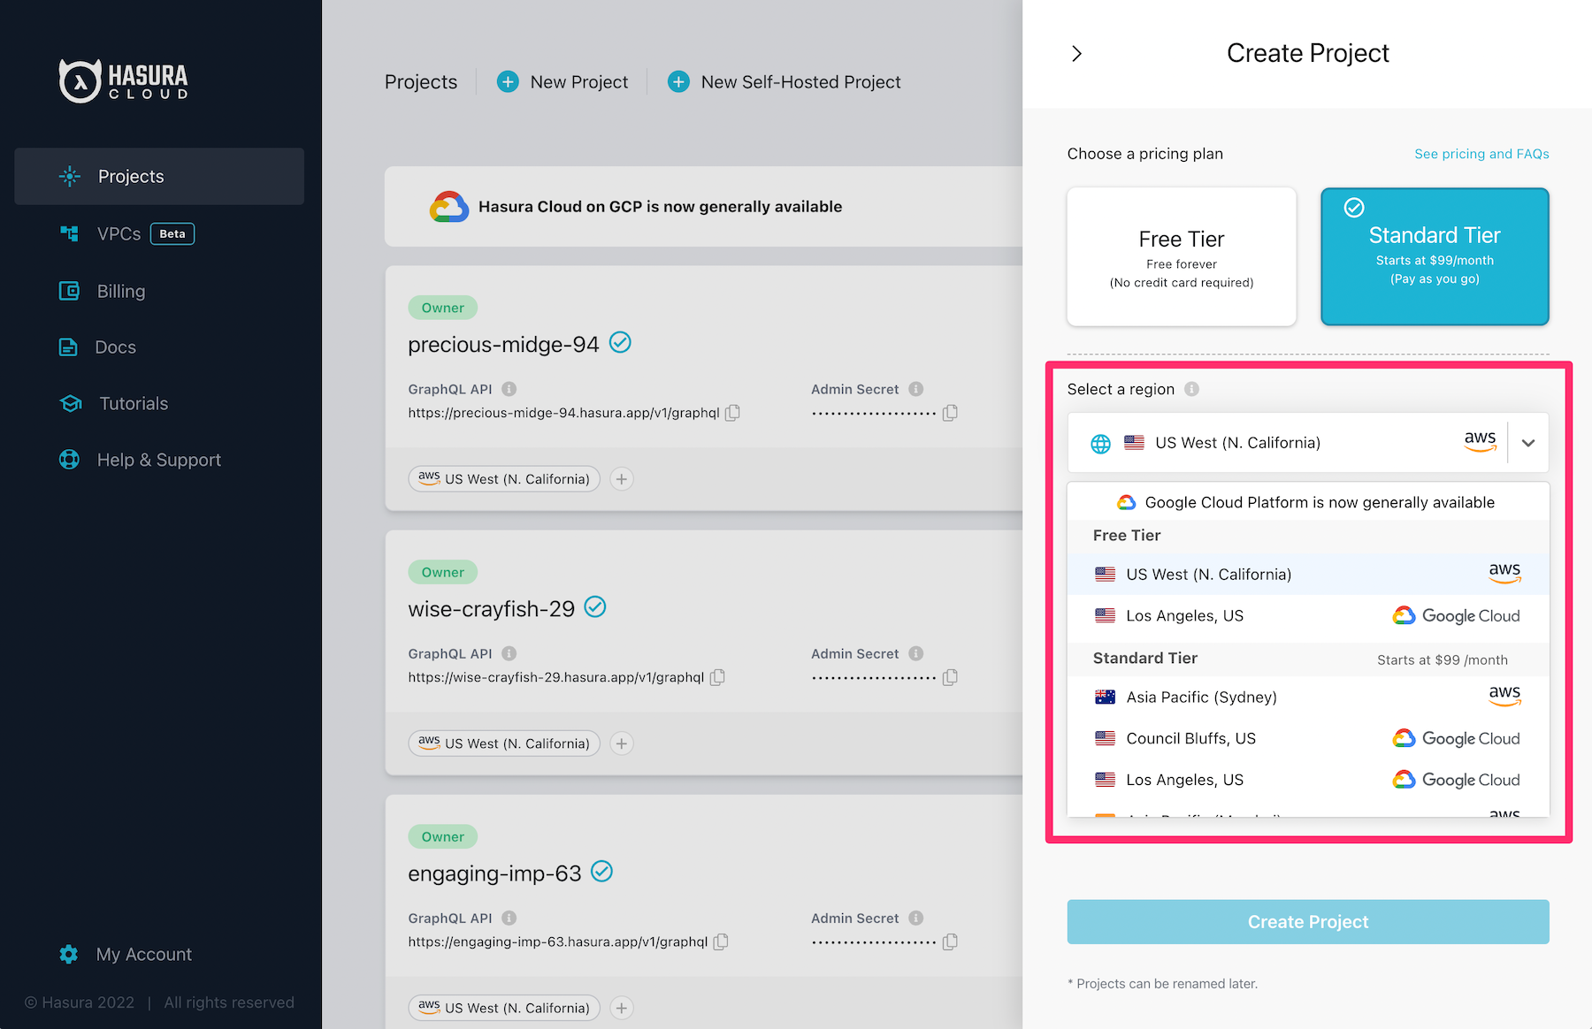Screen dimensions: 1592x1029
Task: Click the globe icon in the region selector
Action: (1099, 443)
